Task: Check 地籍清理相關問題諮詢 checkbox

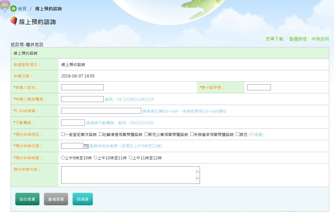Action: [101, 134]
